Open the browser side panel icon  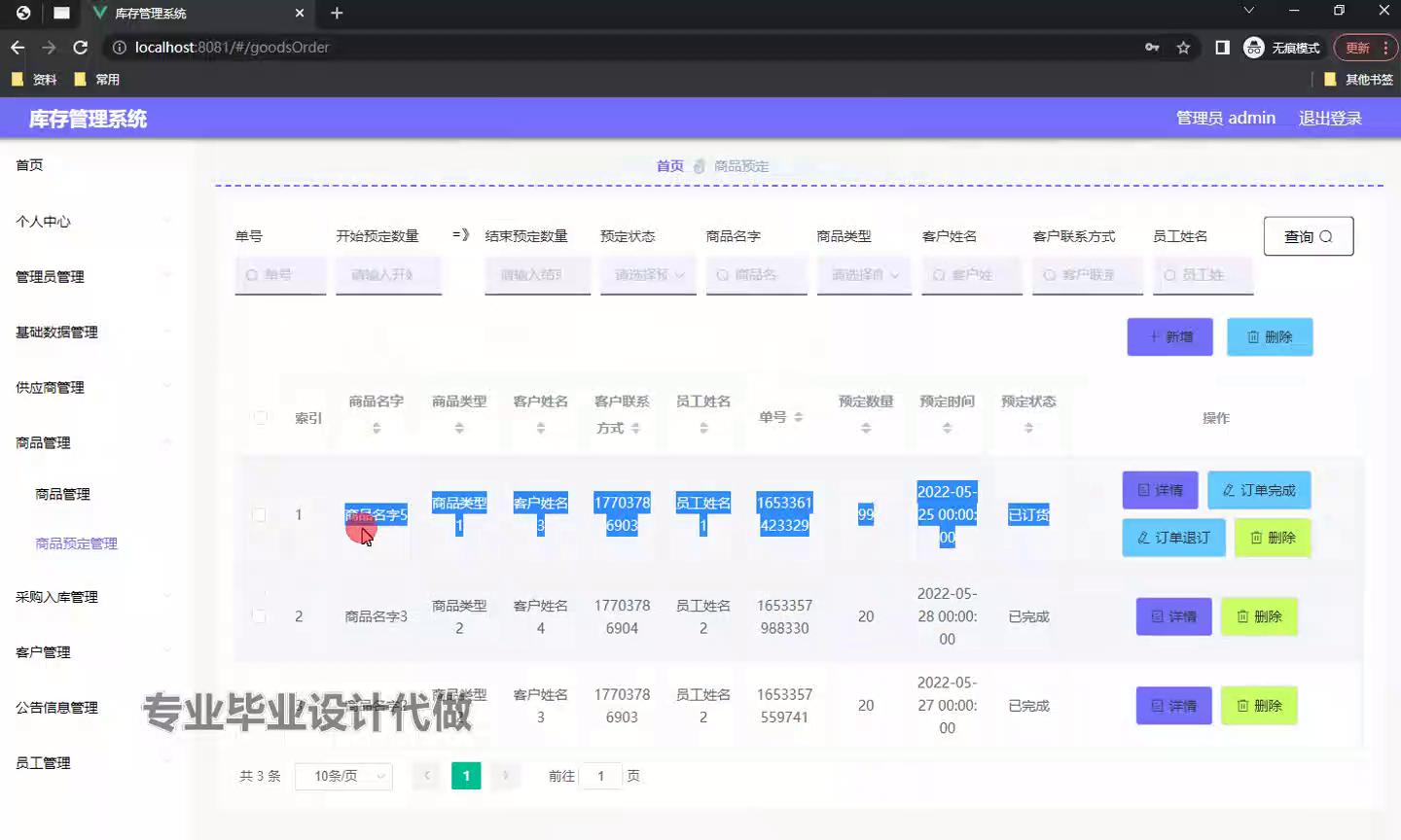point(1222,48)
